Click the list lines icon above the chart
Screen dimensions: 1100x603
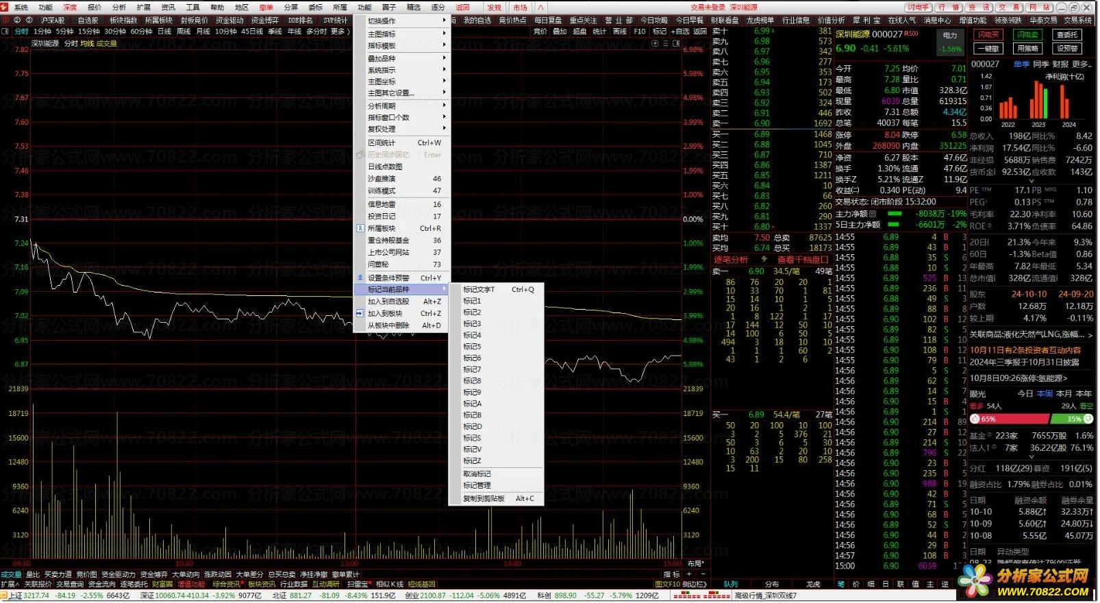(x=666, y=43)
